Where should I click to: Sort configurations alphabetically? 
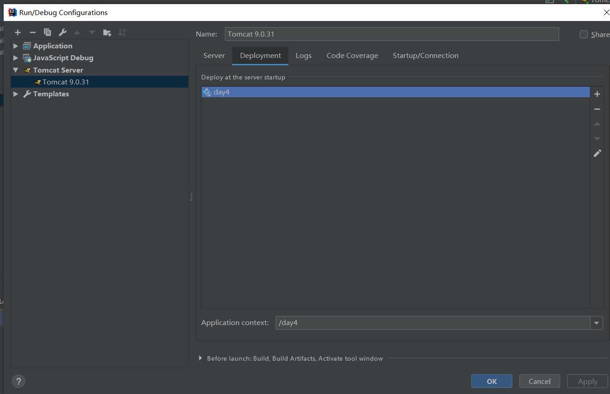(x=122, y=32)
